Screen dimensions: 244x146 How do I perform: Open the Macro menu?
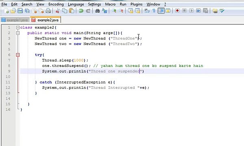click(110, 4)
